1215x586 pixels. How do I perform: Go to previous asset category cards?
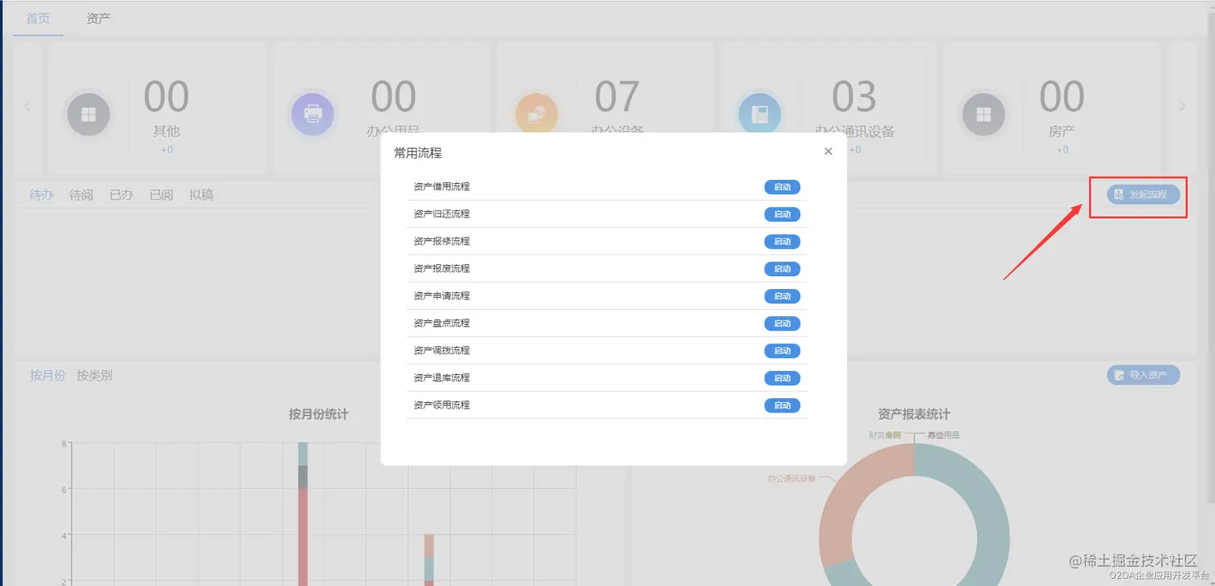pos(27,106)
